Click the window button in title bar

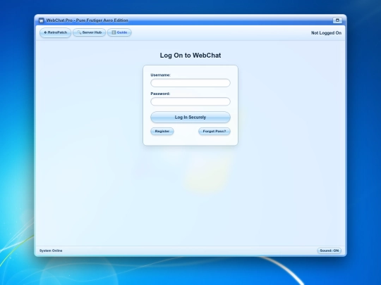click(x=337, y=20)
